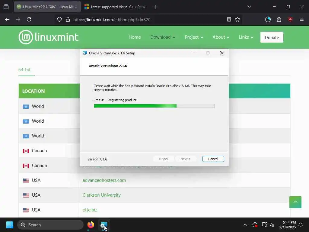Click the 'Oracle VirtualBox 7.1.6' heading

tap(108, 66)
